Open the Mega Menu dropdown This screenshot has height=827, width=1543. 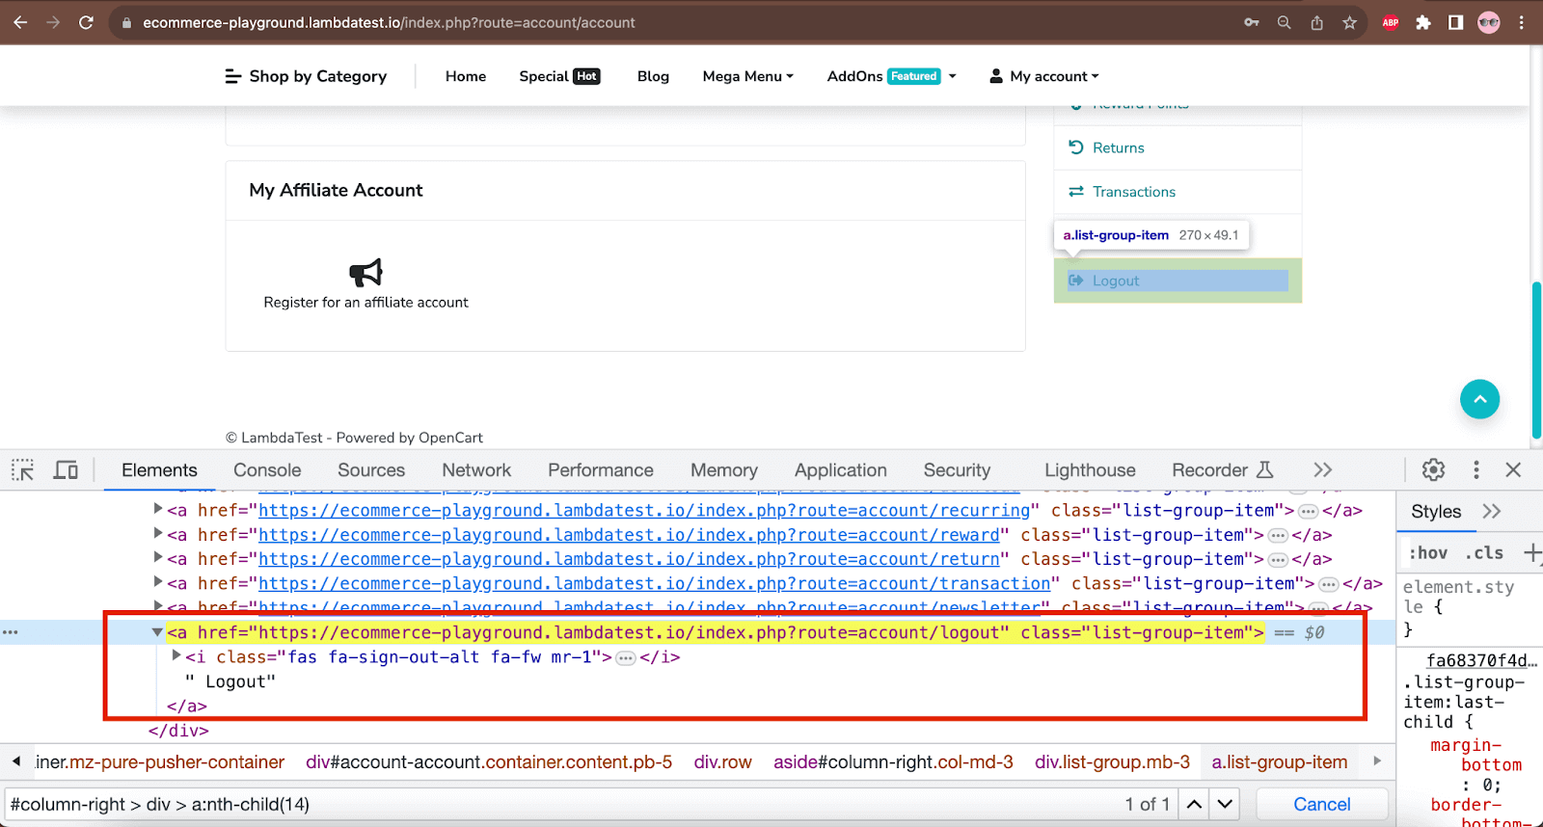(747, 76)
